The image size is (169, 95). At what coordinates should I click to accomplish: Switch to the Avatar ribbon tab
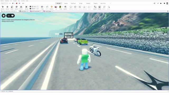(66, 3)
